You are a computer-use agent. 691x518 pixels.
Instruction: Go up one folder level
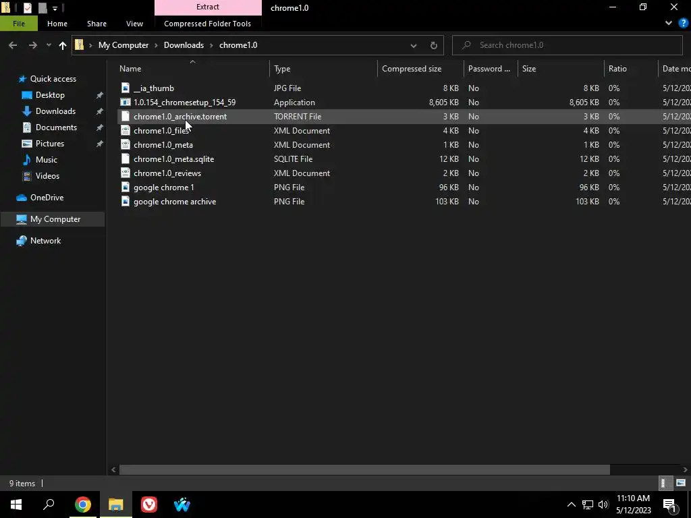tap(63, 45)
